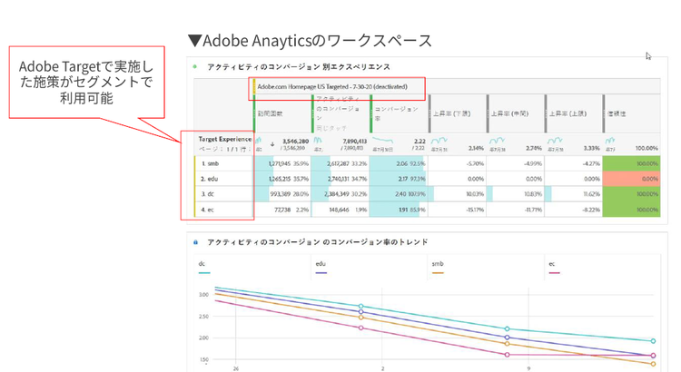Select the '1. smb' experience row
This screenshot has height=372, width=681.
tap(224, 163)
